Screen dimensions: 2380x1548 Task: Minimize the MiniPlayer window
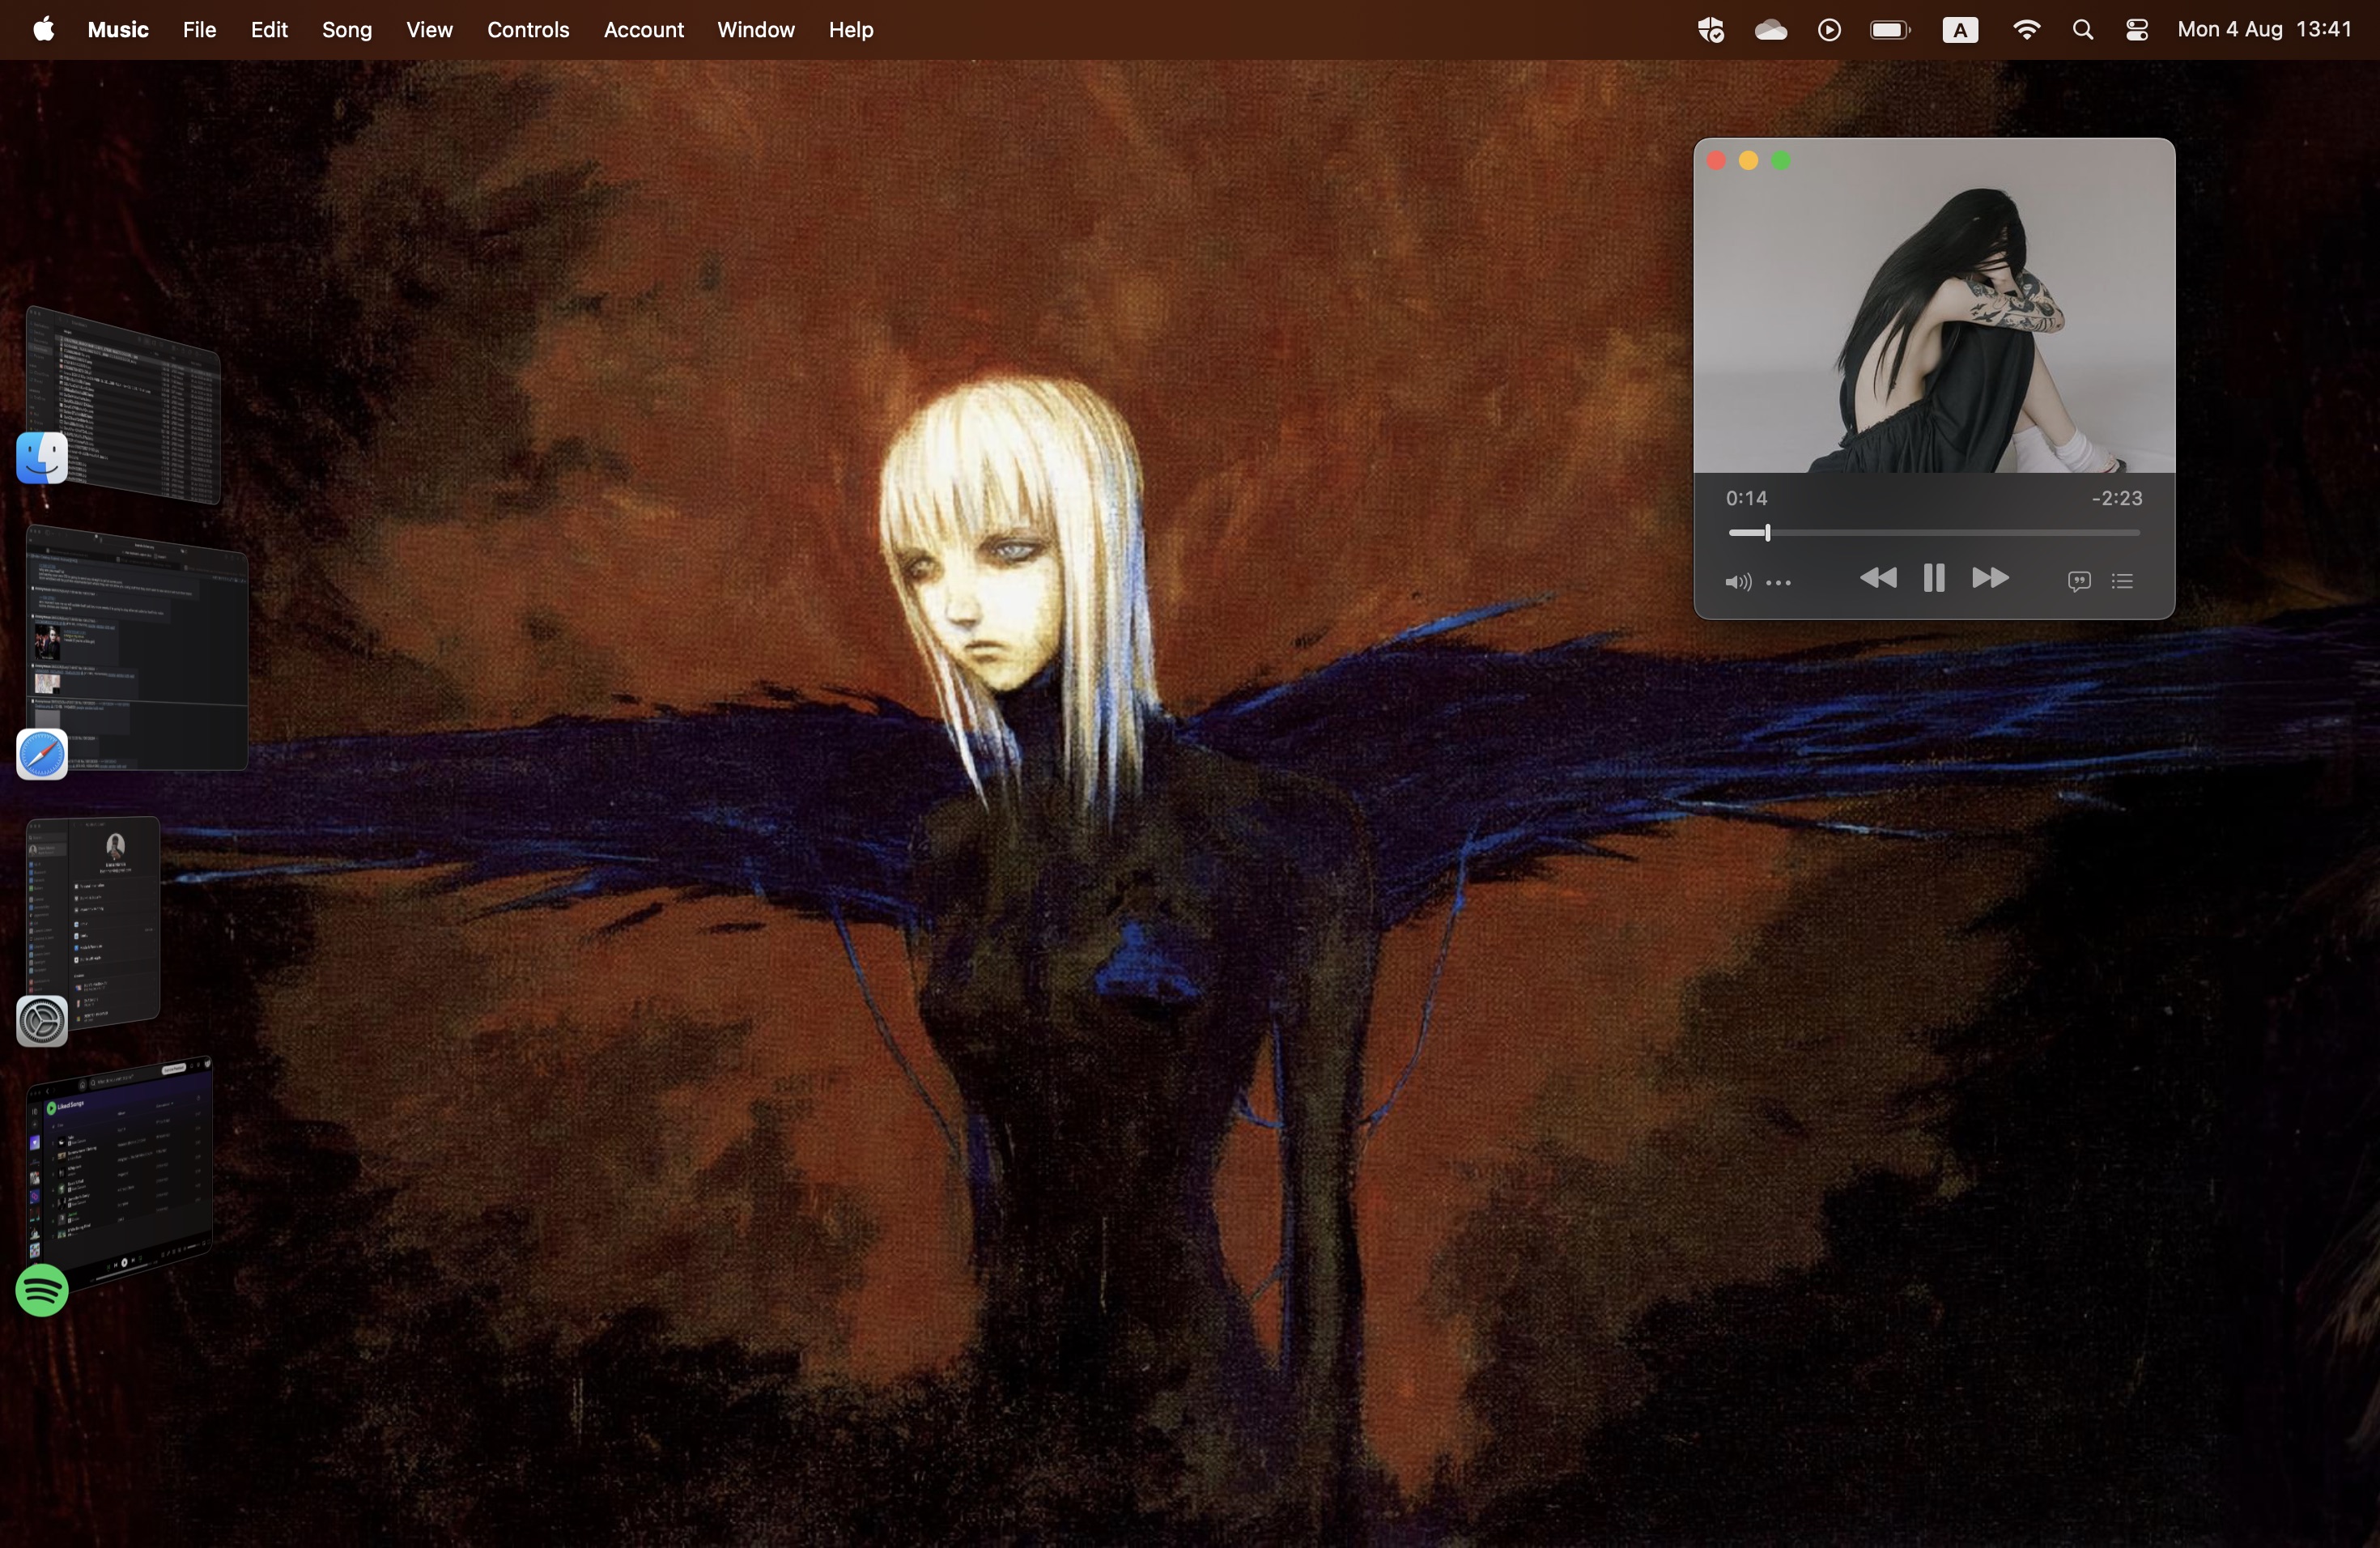pos(1748,161)
